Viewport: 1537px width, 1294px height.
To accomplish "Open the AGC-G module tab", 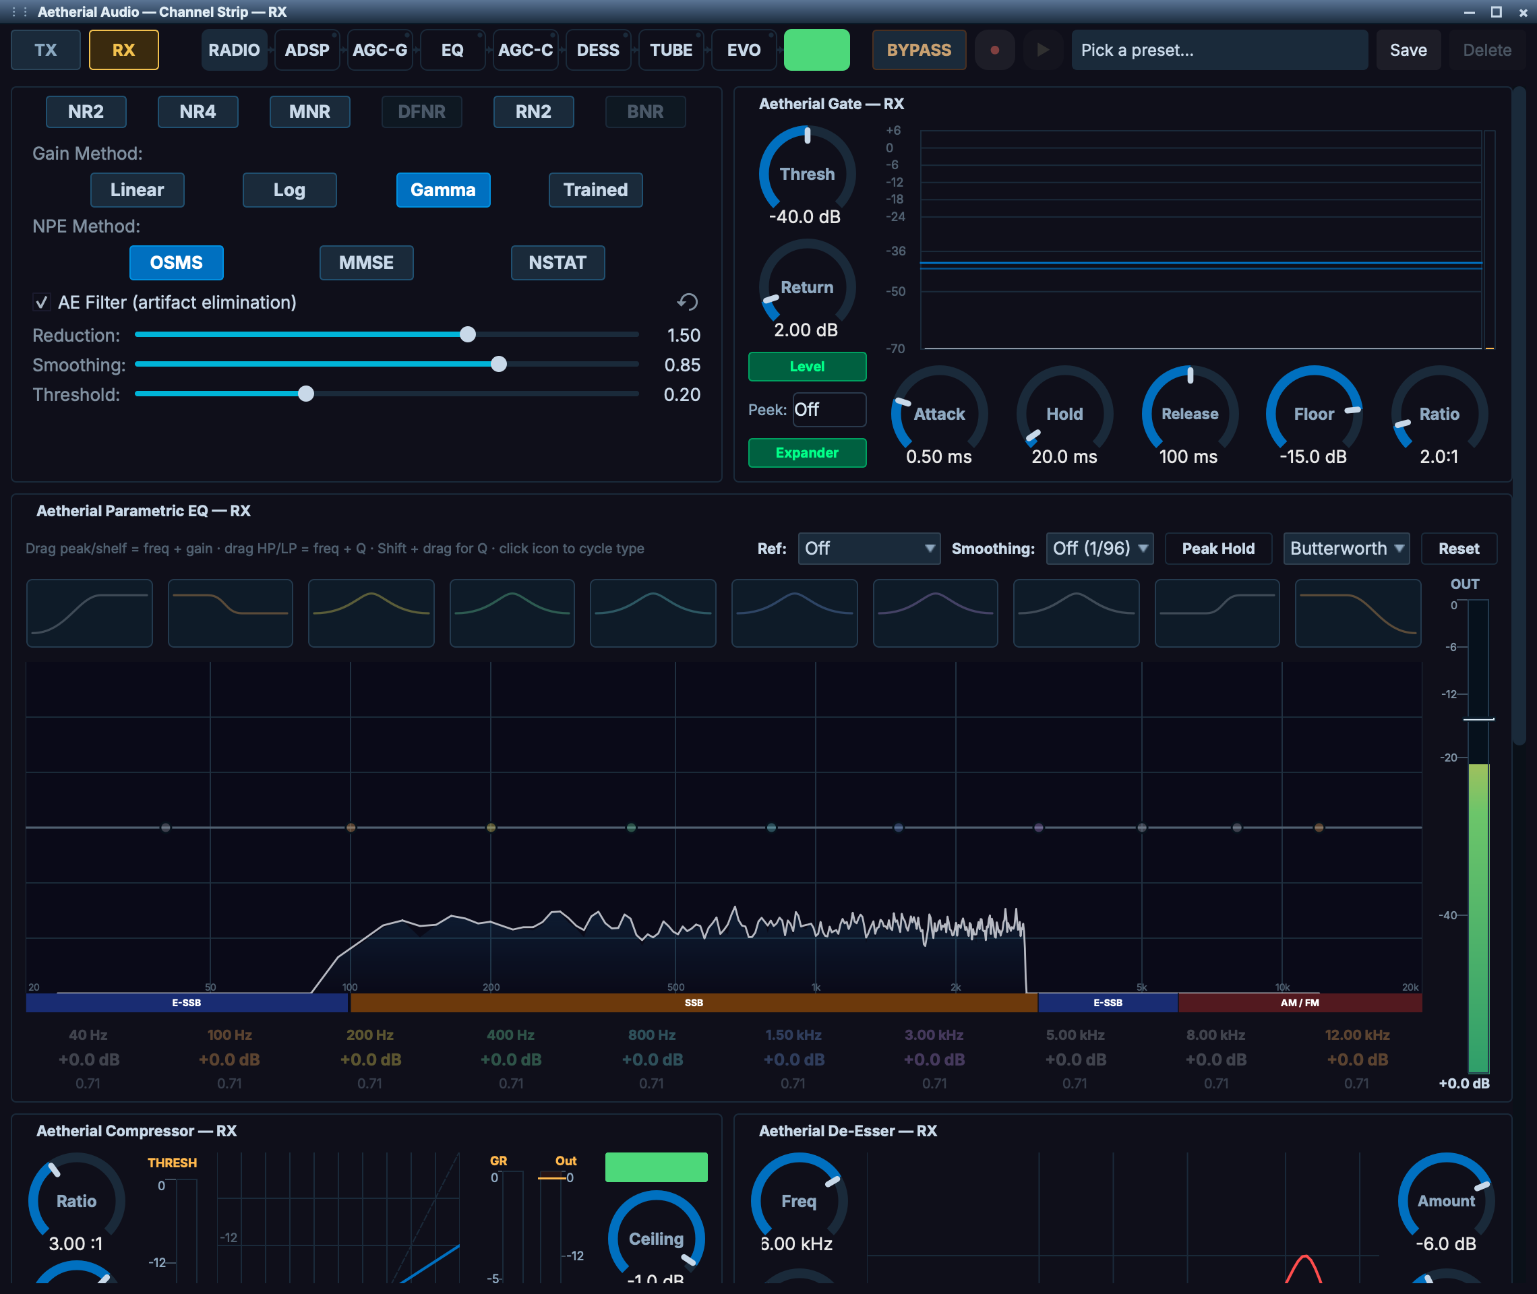I will click(380, 50).
